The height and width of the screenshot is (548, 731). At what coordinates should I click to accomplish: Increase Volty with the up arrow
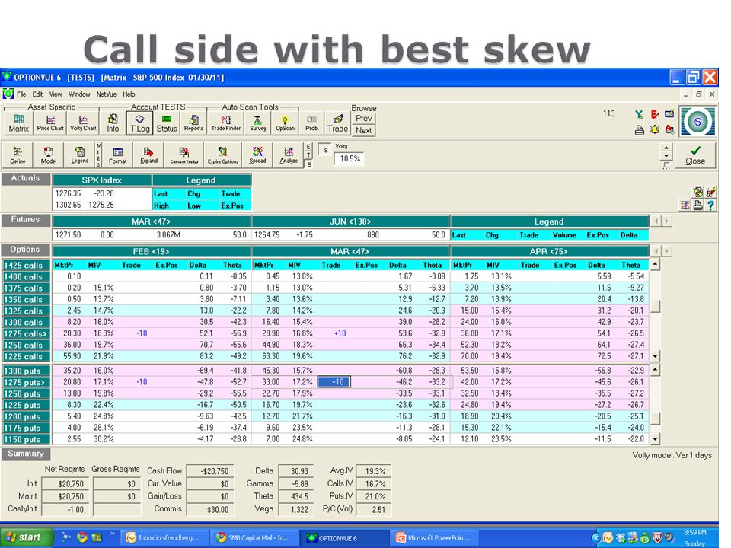[x=666, y=148]
